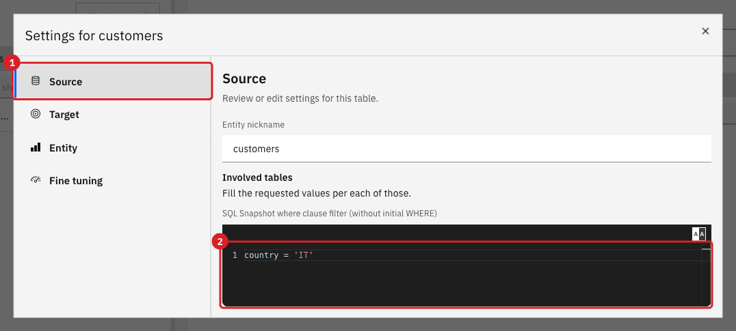Click the 'IT' string in SQL editor

click(303, 256)
